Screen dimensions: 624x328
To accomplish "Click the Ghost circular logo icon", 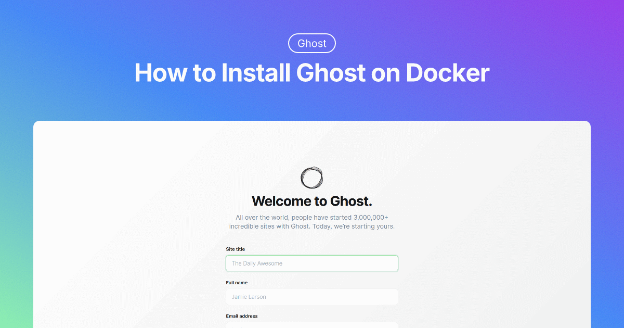I will click(x=312, y=178).
